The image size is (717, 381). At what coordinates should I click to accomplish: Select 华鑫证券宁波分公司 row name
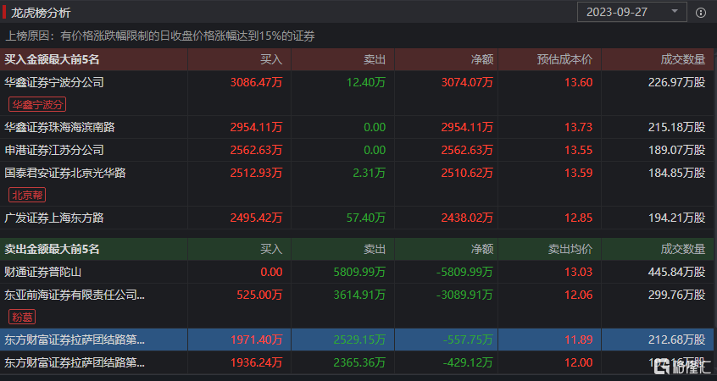54,82
